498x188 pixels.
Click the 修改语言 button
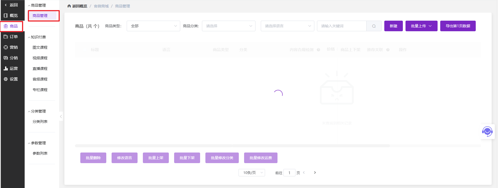click(x=125, y=158)
